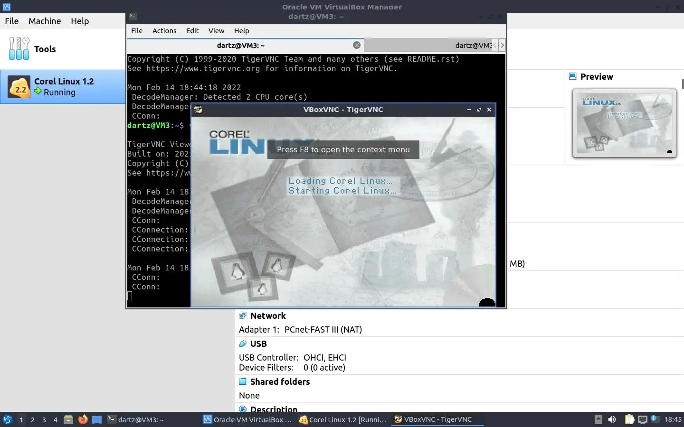
Task: Open the USB section header link
Action: [258, 343]
